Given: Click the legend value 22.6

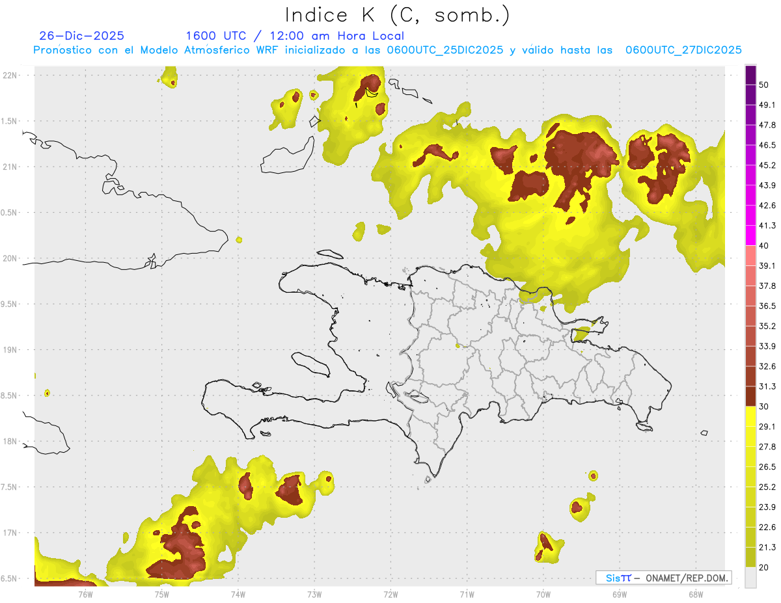Looking at the screenshot, I should click(767, 528).
